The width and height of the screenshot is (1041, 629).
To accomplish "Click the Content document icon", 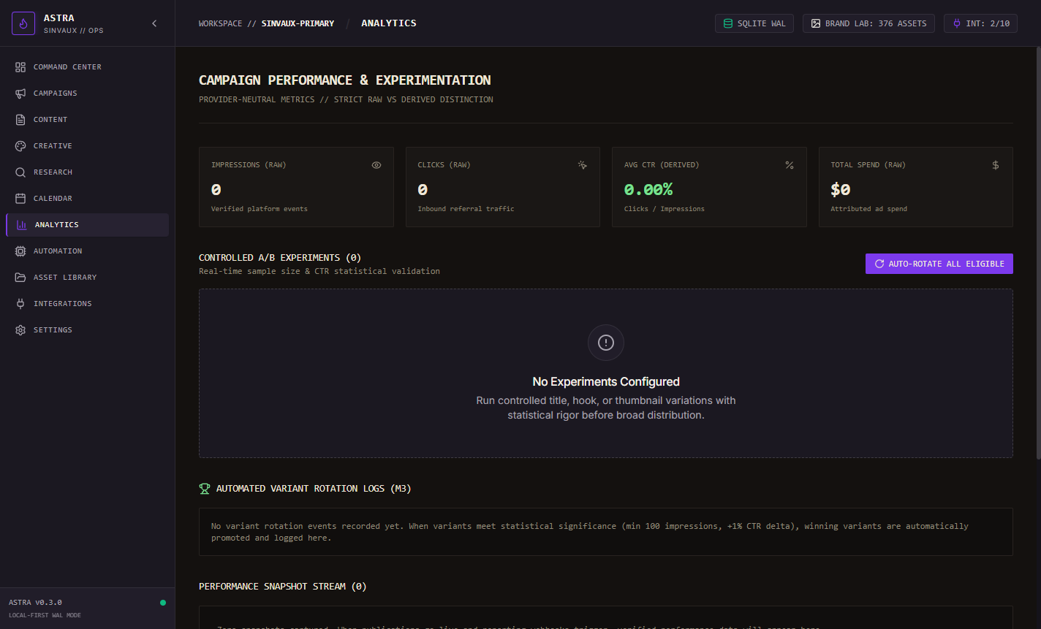I will [20, 120].
